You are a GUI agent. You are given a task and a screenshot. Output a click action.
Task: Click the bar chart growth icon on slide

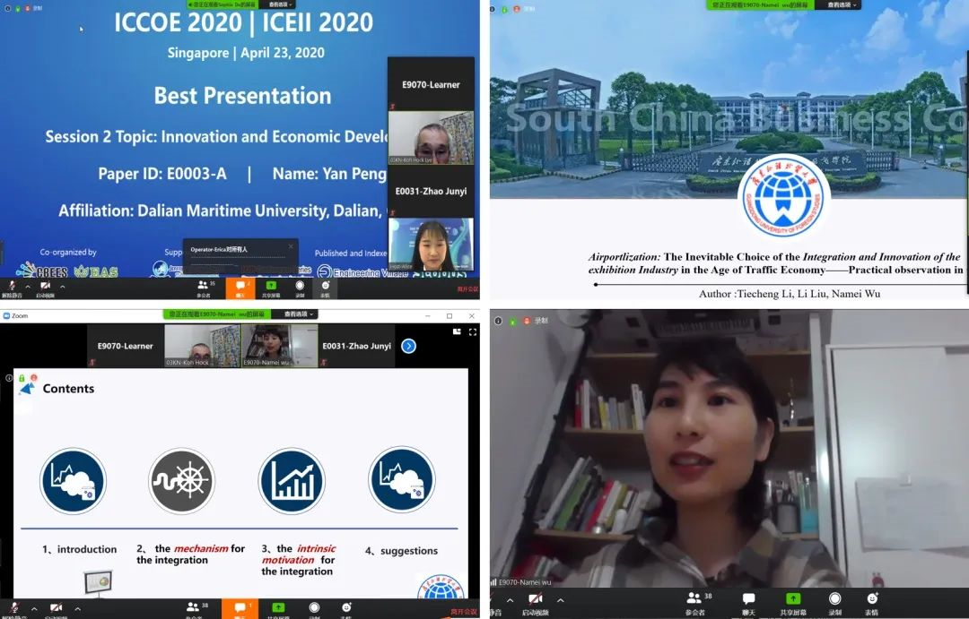[292, 481]
